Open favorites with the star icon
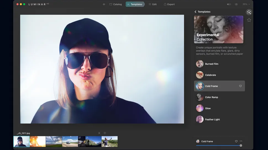 (249, 20)
